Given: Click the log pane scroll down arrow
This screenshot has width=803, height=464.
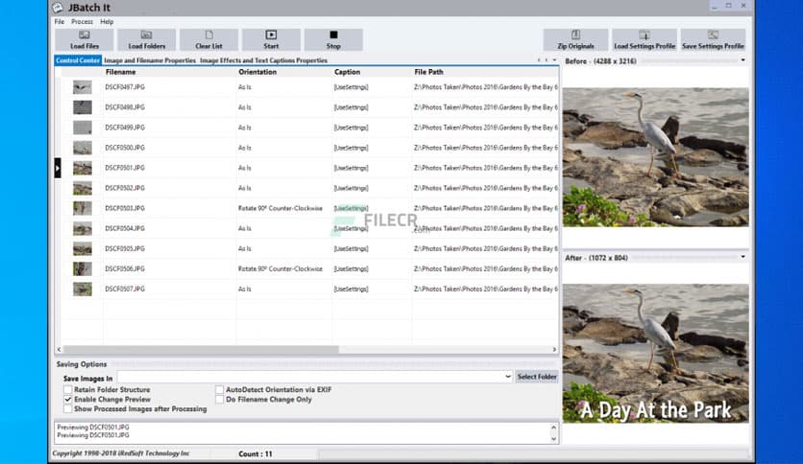Looking at the screenshot, I should pyautogui.click(x=553, y=438).
